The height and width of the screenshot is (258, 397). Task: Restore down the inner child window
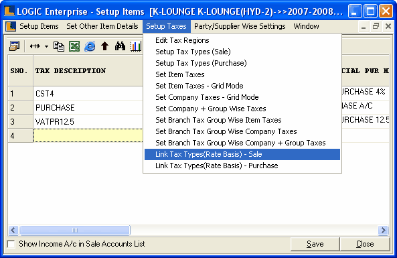376,26
